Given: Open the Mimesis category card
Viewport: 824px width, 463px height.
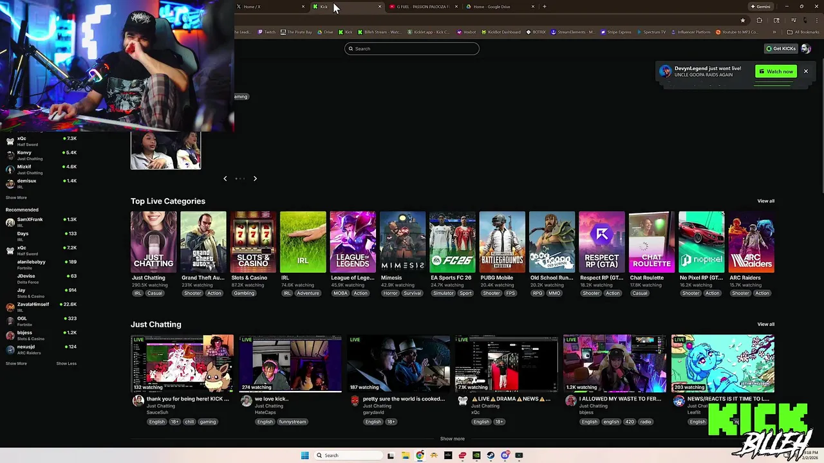Looking at the screenshot, I should 403,242.
